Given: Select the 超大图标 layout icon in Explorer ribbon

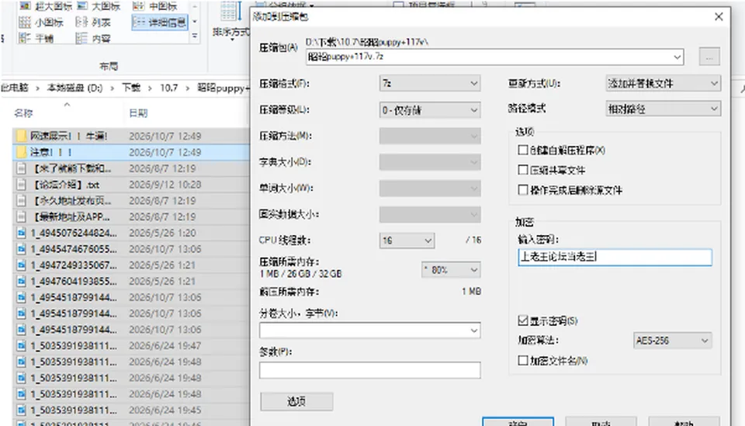Looking at the screenshot, I should coord(25,5).
